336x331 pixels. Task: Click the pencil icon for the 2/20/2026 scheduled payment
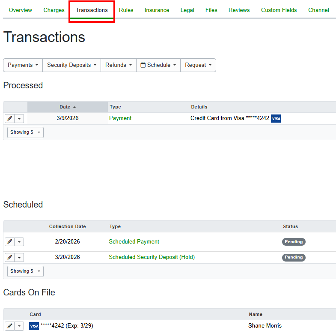[10, 242]
